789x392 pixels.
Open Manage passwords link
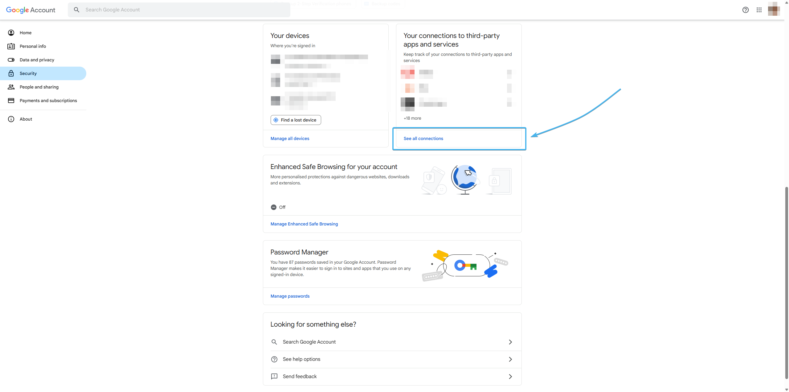pos(290,296)
